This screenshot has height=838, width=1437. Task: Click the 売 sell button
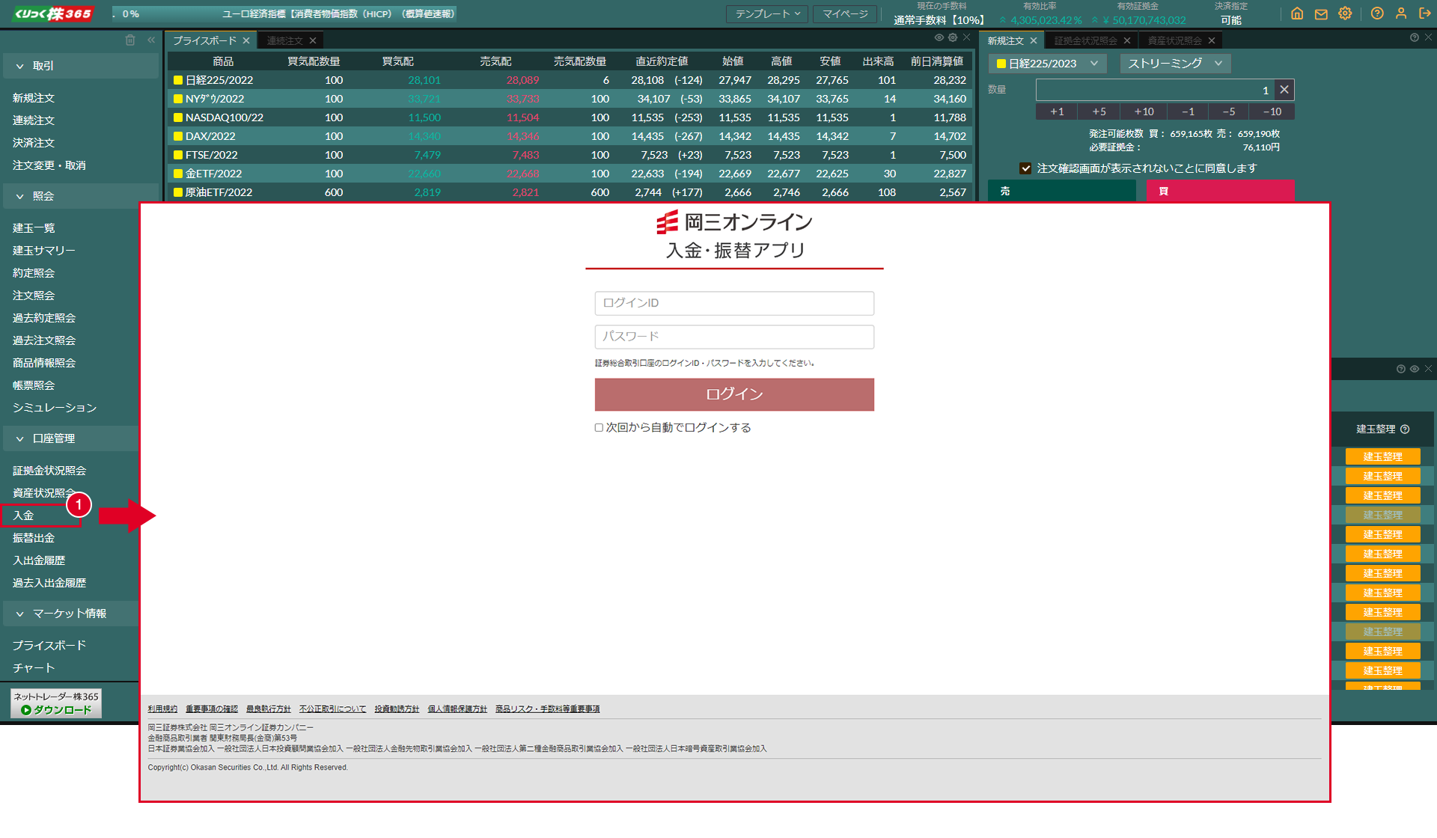[x=1062, y=192]
